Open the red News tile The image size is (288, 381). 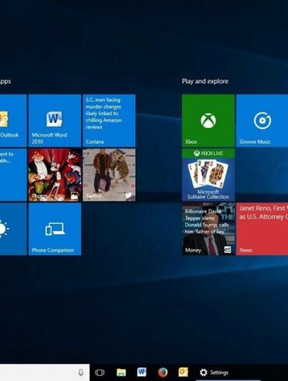[x=262, y=229]
